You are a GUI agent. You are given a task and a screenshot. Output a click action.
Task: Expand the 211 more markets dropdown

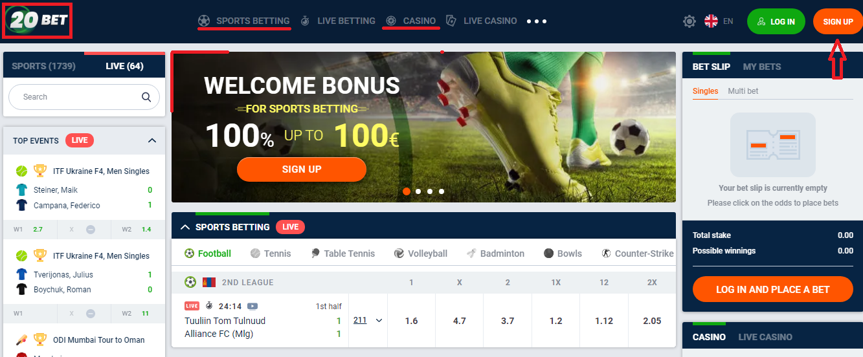368,320
